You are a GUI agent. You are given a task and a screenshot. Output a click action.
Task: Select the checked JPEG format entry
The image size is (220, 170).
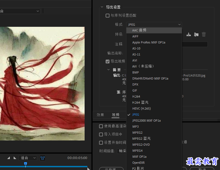click(154, 115)
